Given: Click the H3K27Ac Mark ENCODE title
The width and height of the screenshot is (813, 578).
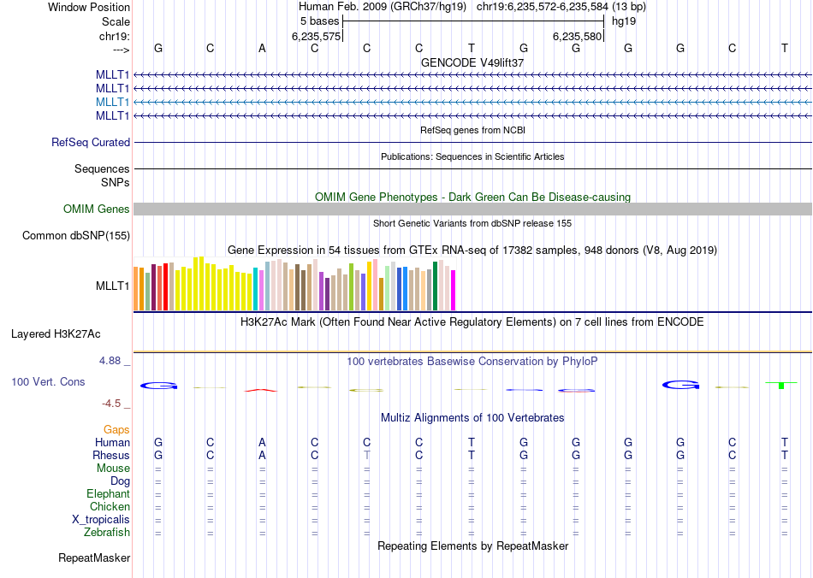Looking at the screenshot, I should (472, 321).
